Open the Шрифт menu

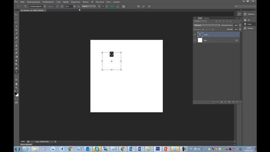pos(66,2)
